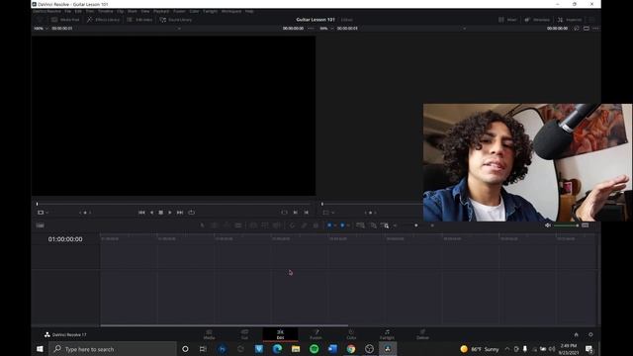Viewport: 633px width, 356px height.
Task: Show the Inspector panel
Action: [570, 20]
